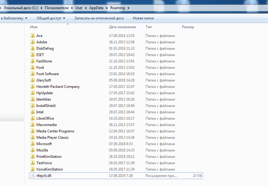Select the Hewlett-Packard Company folder name
Screen dimensions: 268x186
[58, 87]
